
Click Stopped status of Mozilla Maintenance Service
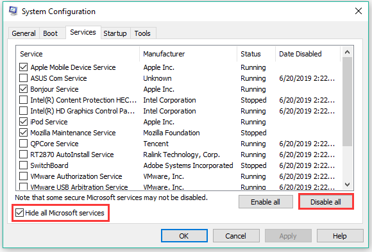(253, 133)
